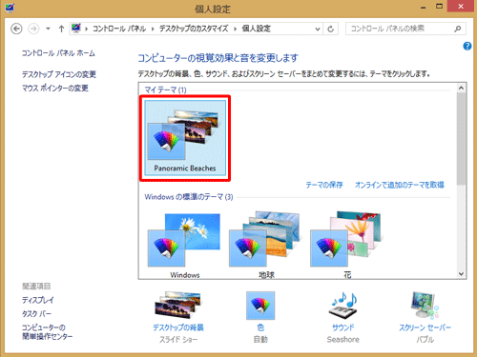The width and height of the screenshot is (477, 357).
Task: Click the バブル screen saver label
Action: 425,340
